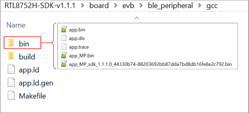Open the build folder icon

11,56
